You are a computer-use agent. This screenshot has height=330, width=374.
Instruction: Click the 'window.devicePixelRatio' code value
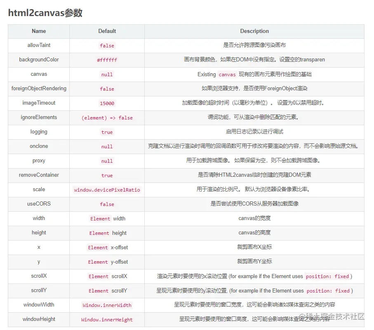tap(107, 190)
